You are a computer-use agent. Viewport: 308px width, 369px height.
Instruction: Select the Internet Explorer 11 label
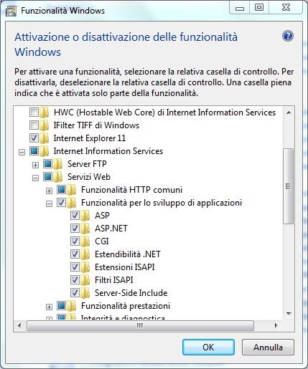(90, 138)
